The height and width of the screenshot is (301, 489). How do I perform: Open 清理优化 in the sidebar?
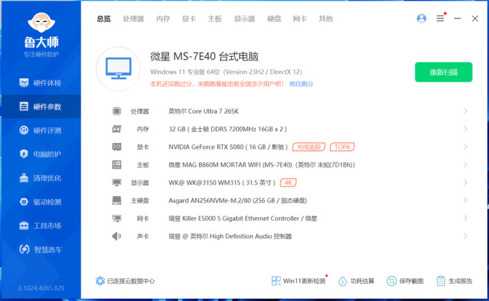coord(41,178)
